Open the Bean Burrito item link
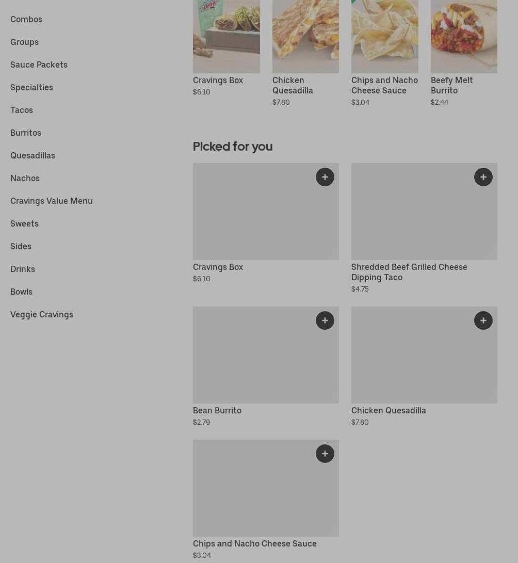Image resolution: width=518 pixels, height=563 pixels. pyautogui.click(x=217, y=410)
